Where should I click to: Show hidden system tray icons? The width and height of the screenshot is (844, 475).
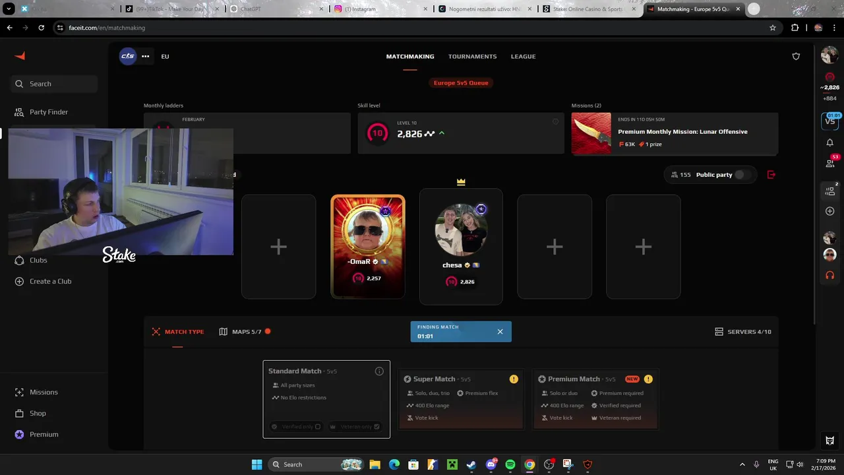[742, 464]
